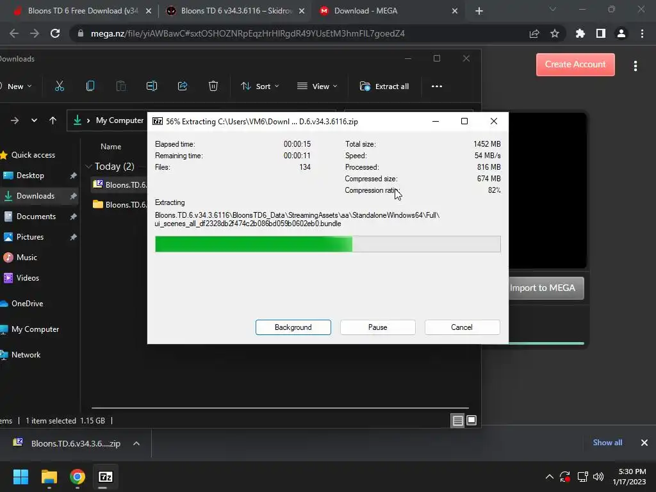
Task: Click the share page icon in address bar
Action: [534, 33]
